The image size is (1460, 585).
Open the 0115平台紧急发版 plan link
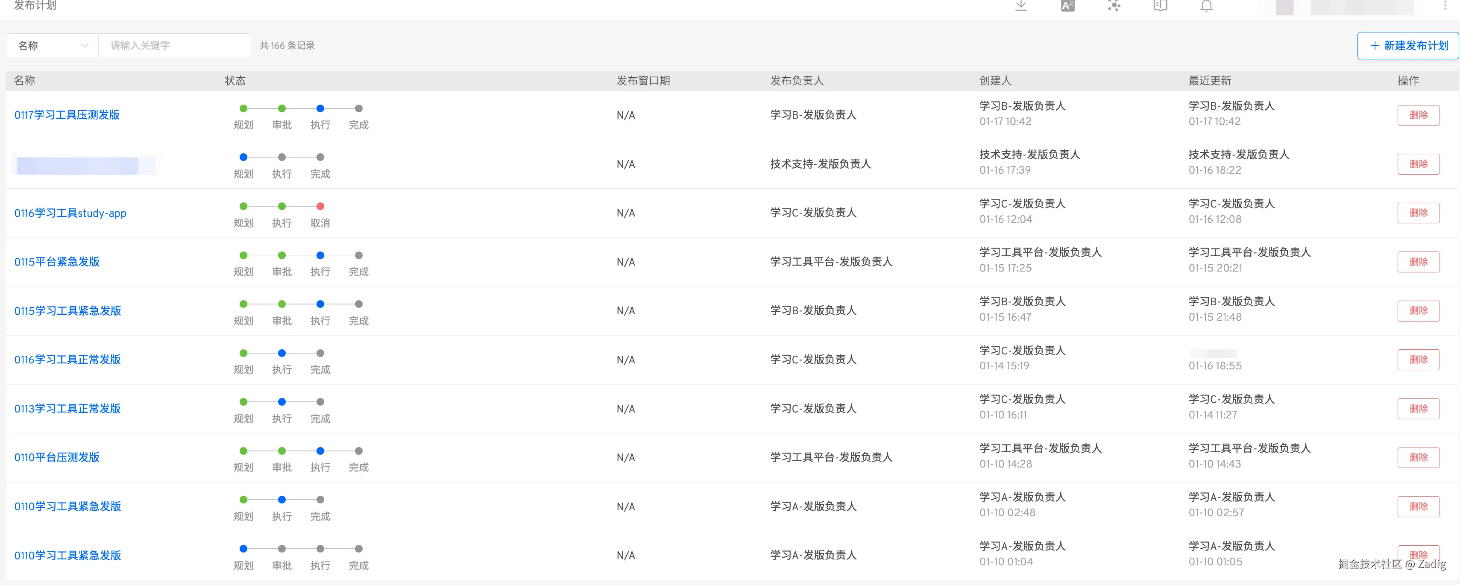tap(57, 262)
